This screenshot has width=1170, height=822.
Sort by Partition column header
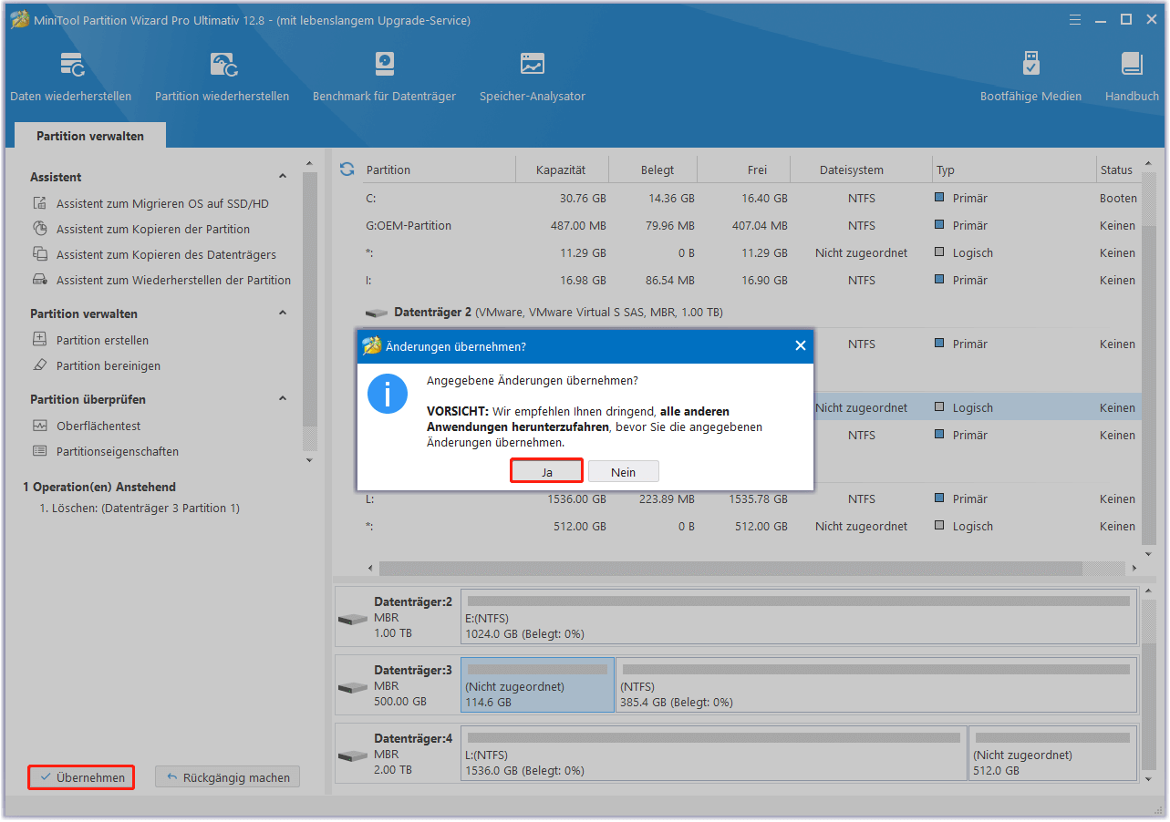point(438,170)
